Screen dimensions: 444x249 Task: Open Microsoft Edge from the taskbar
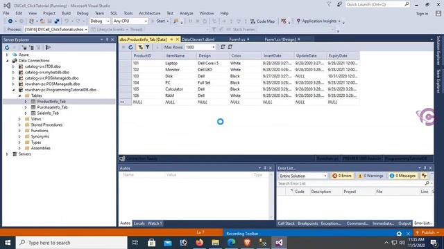point(231,243)
